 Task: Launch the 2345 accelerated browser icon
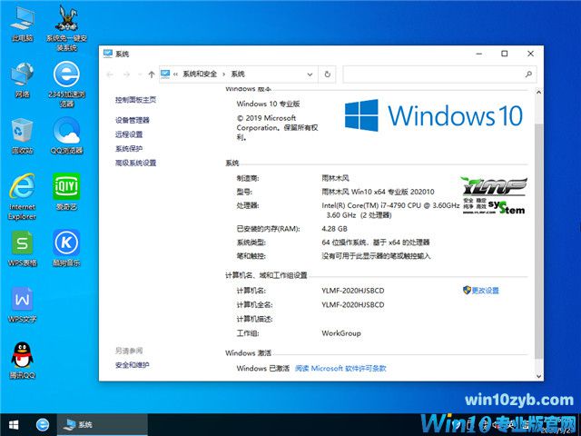tap(66, 84)
